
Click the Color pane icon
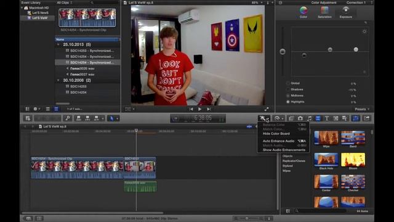(304, 12)
